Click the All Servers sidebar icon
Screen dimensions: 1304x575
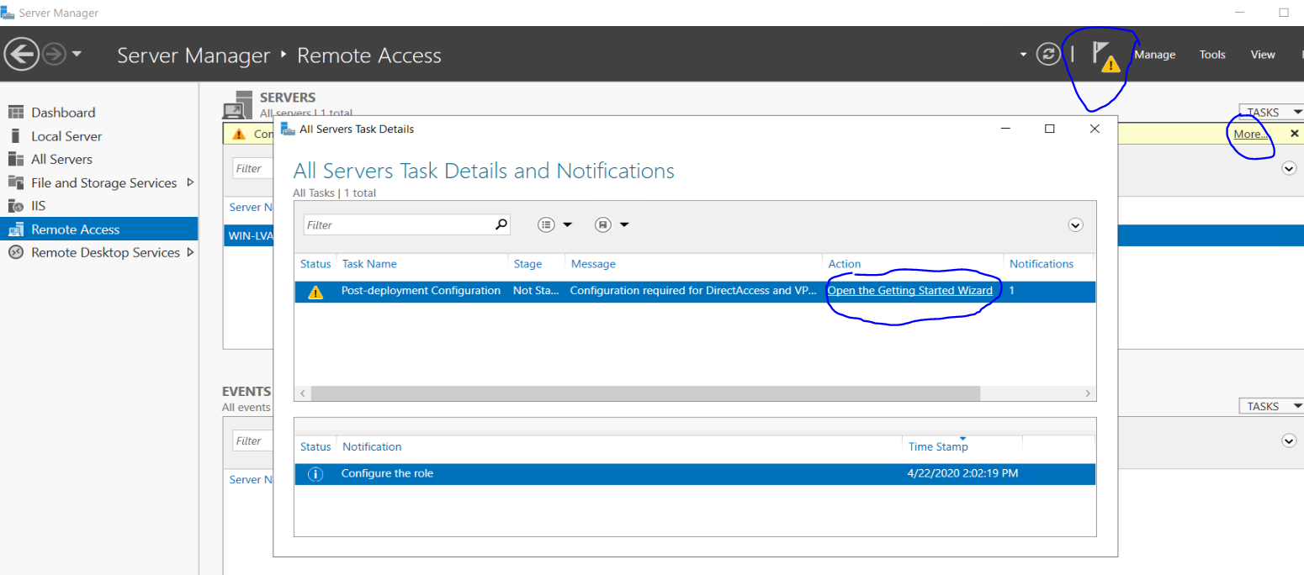[x=15, y=159]
